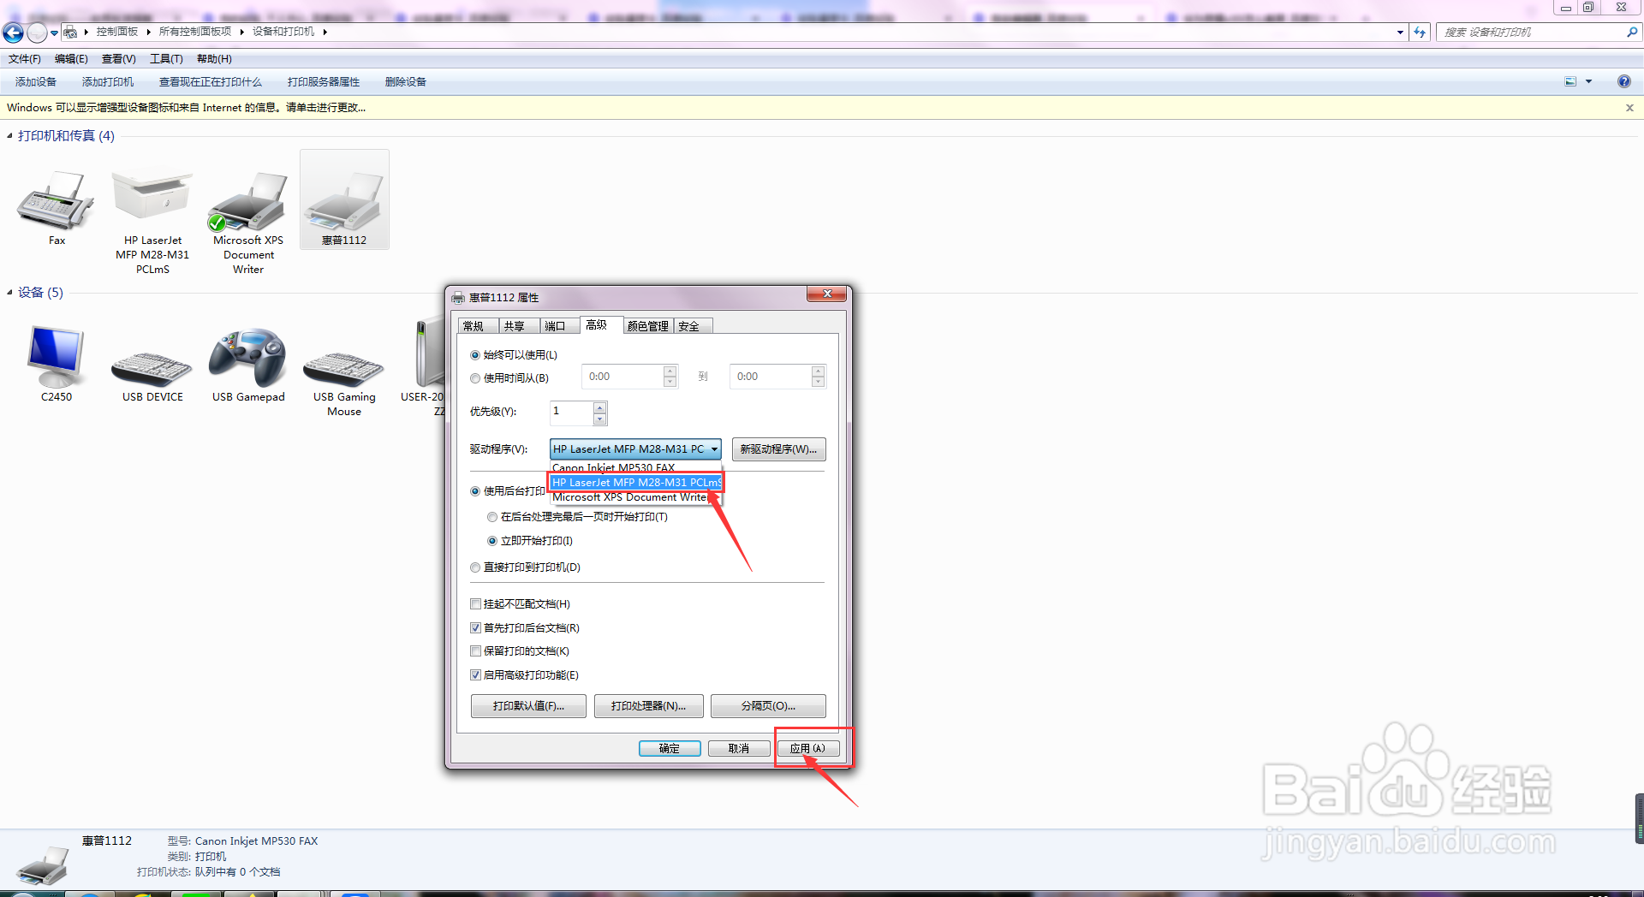Open the 查看(V) menu
Screen dimensions: 1644x897
pos(119,59)
